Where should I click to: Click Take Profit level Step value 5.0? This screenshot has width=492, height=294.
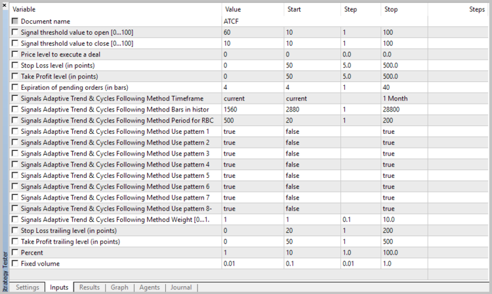click(x=361, y=76)
